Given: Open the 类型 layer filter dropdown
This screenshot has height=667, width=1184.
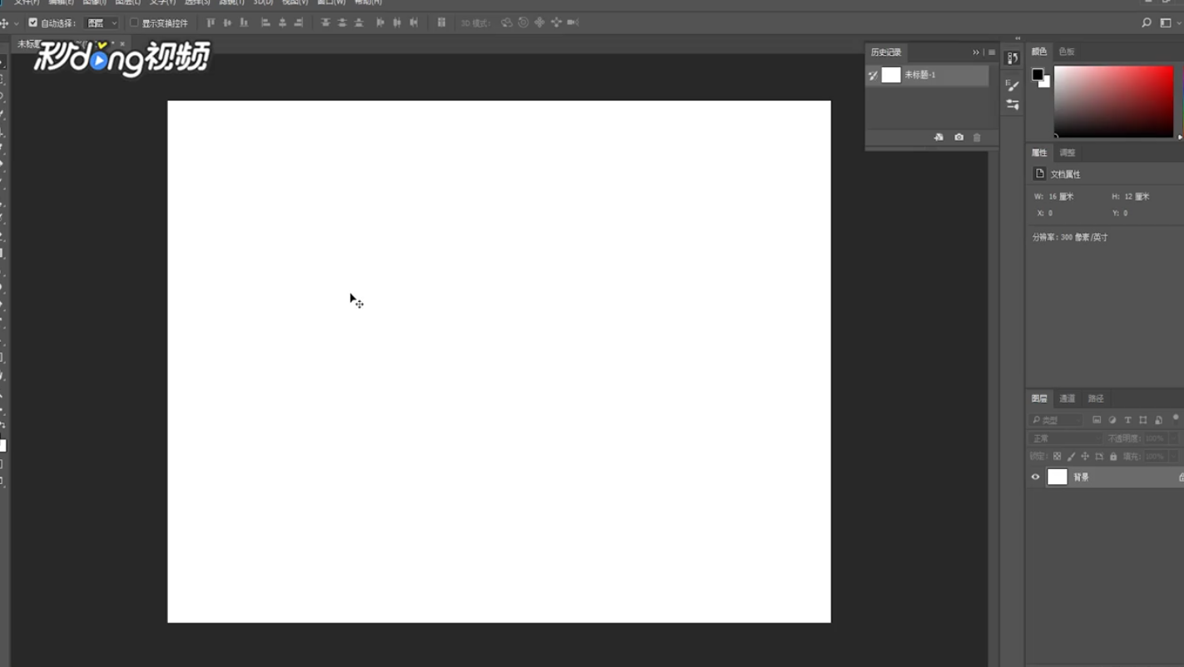Looking at the screenshot, I should pos(1057,420).
